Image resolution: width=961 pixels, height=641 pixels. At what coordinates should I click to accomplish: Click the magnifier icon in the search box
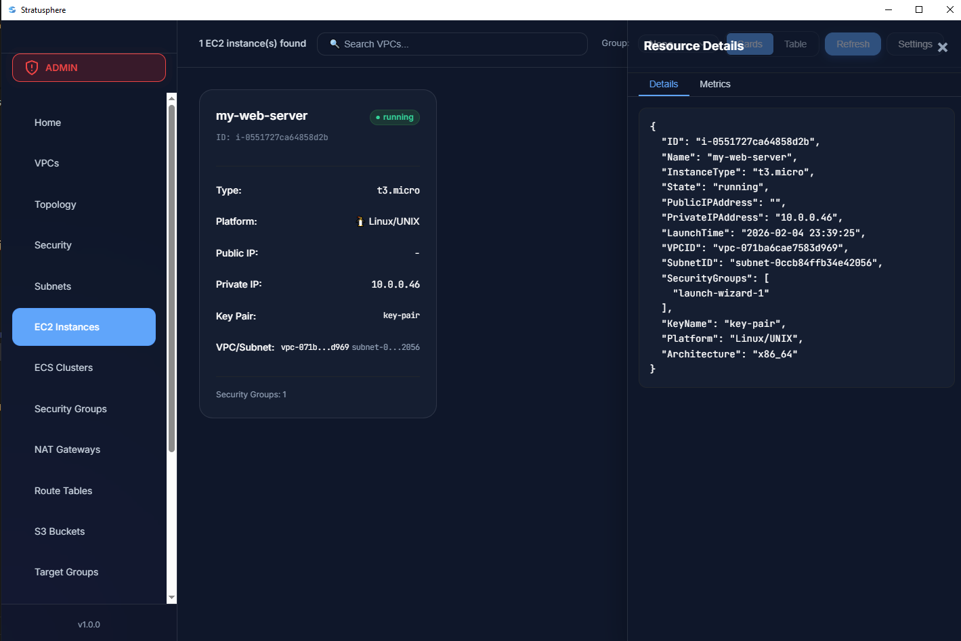(335, 44)
